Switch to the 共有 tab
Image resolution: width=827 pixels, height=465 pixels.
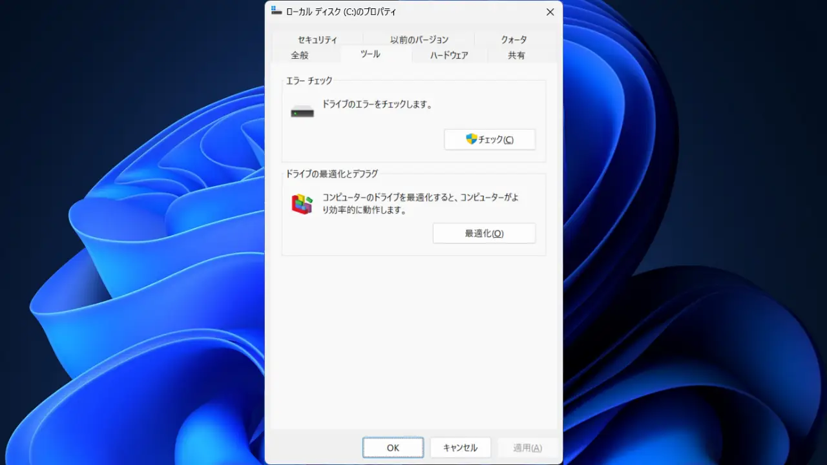[x=516, y=55]
